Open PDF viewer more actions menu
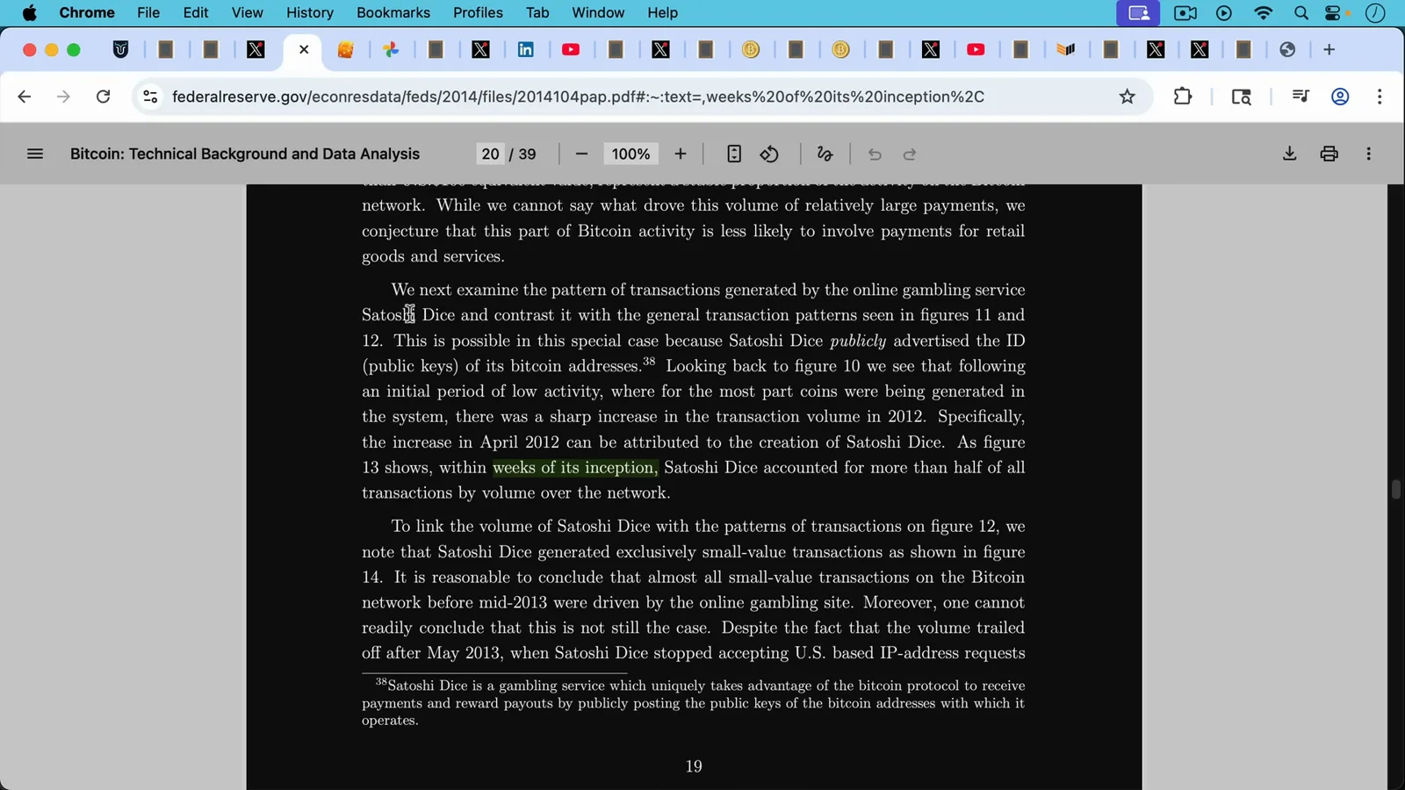Image resolution: width=1405 pixels, height=790 pixels. point(1369,154)
